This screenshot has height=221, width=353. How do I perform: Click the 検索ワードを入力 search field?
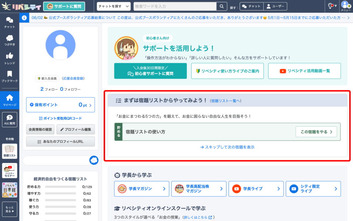pos(174,6)
